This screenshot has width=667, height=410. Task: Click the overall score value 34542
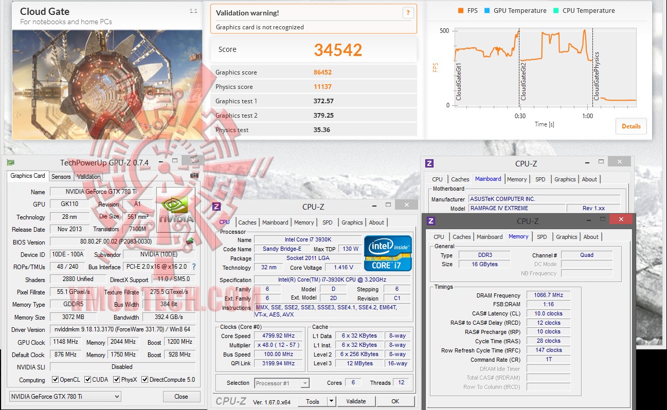[338, 50]
